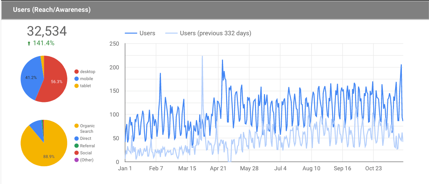Screen dimensions: 429x184
Task: Click the Oct 23 x-axis label
Action: tap(374, 168)
